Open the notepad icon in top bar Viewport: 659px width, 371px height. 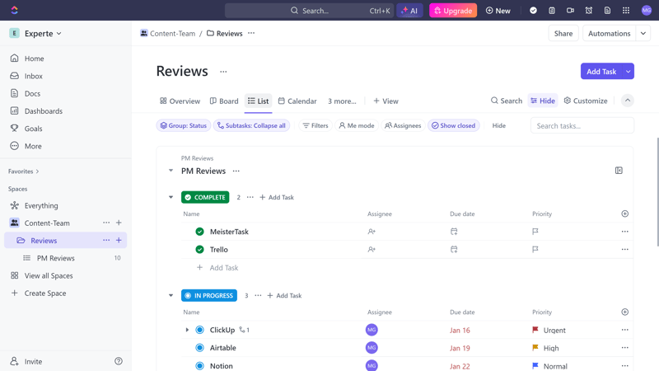click(551, 11)
